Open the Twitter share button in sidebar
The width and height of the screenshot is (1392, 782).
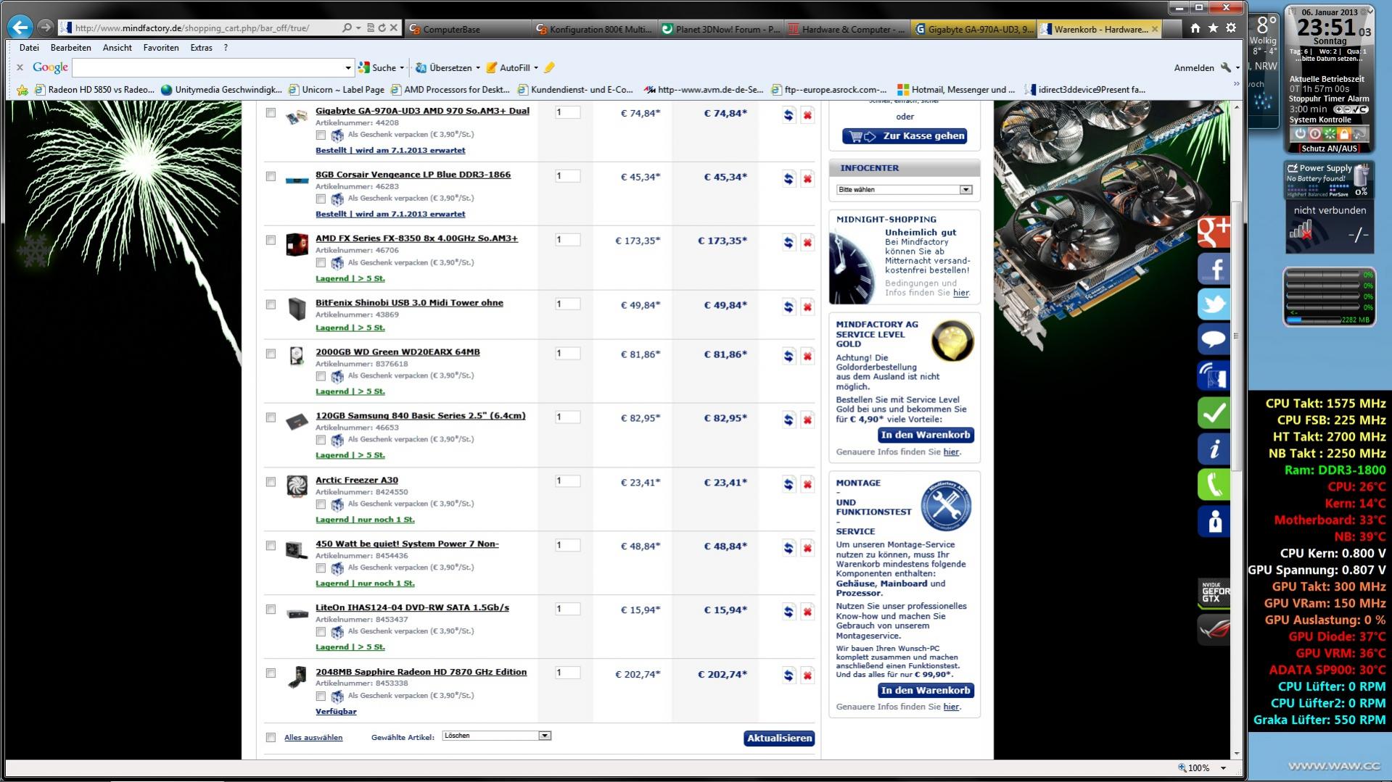point(1214,304)
